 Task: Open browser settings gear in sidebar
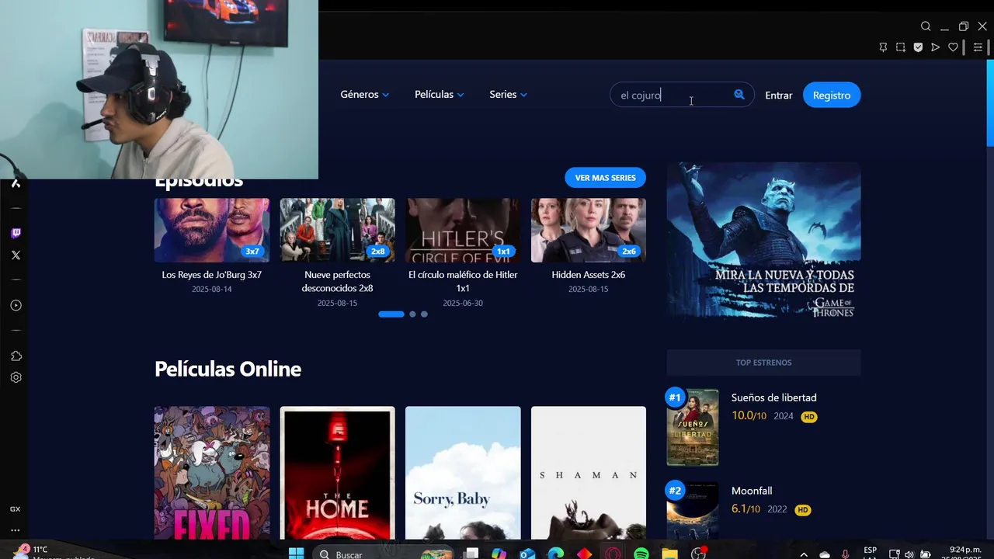click(16, 377)
